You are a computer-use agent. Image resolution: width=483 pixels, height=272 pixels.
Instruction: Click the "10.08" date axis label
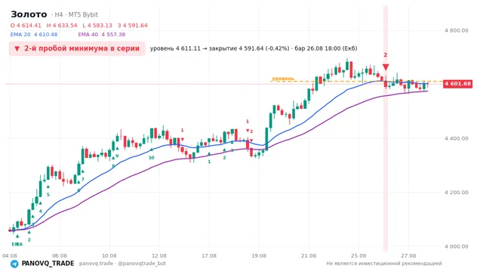(109, 255)
